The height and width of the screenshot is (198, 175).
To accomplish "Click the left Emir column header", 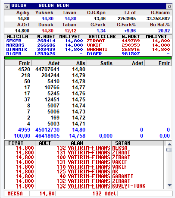I will point(18,63).
